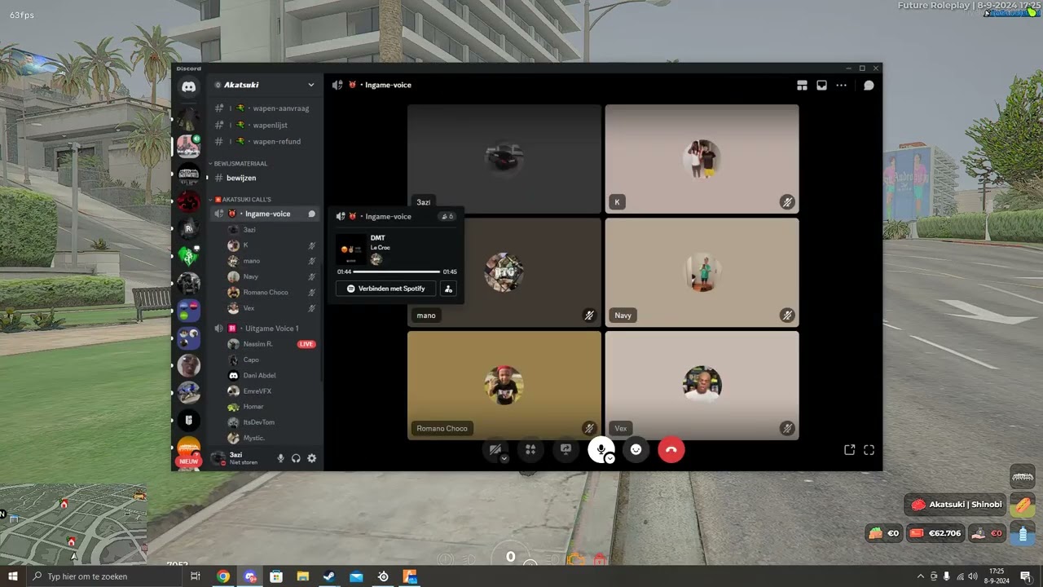
Task: Open Steam from taskbar
Action: [329, 576]
